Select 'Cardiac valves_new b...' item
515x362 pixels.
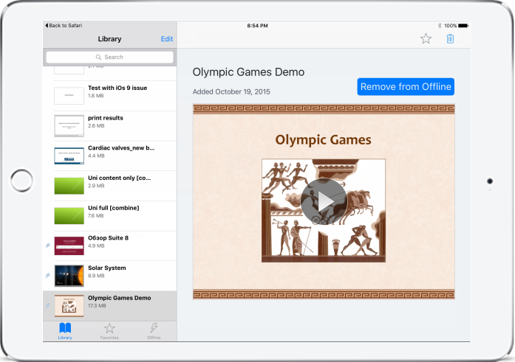click(x=109, y=156)
